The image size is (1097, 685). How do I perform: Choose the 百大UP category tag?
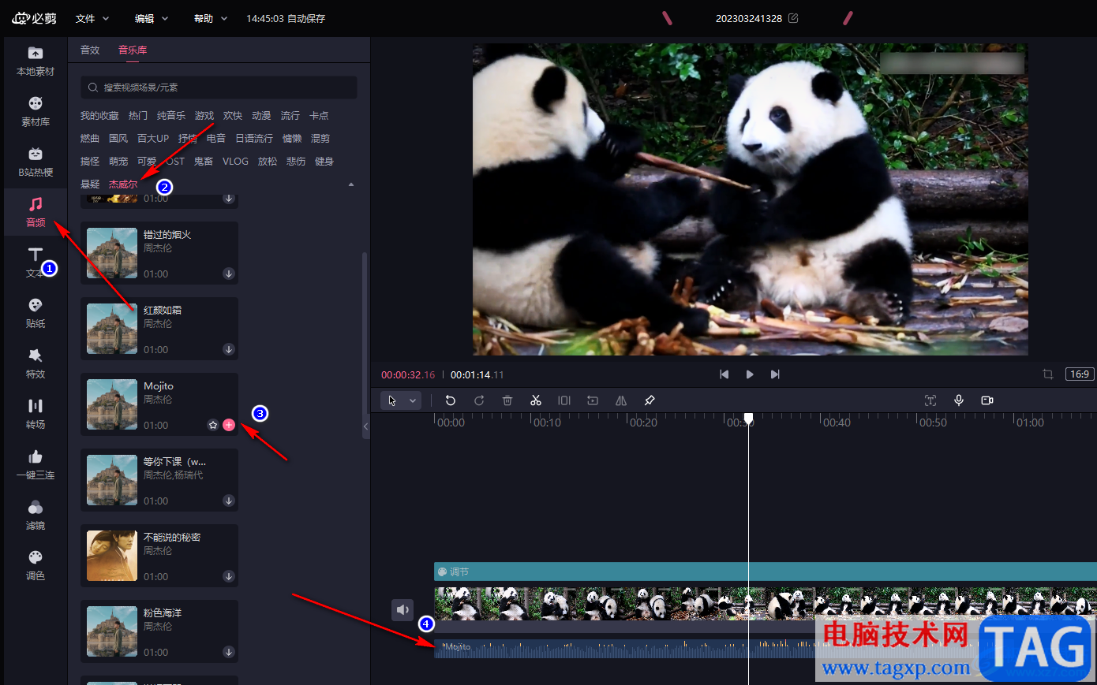[153, 139]
